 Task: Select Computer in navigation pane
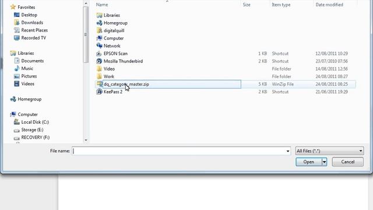27,114
